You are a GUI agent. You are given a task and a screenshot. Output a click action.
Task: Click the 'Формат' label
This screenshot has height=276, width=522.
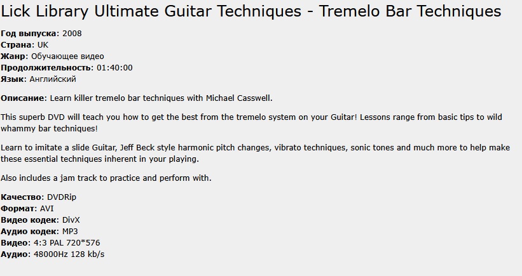coord(18,208)
